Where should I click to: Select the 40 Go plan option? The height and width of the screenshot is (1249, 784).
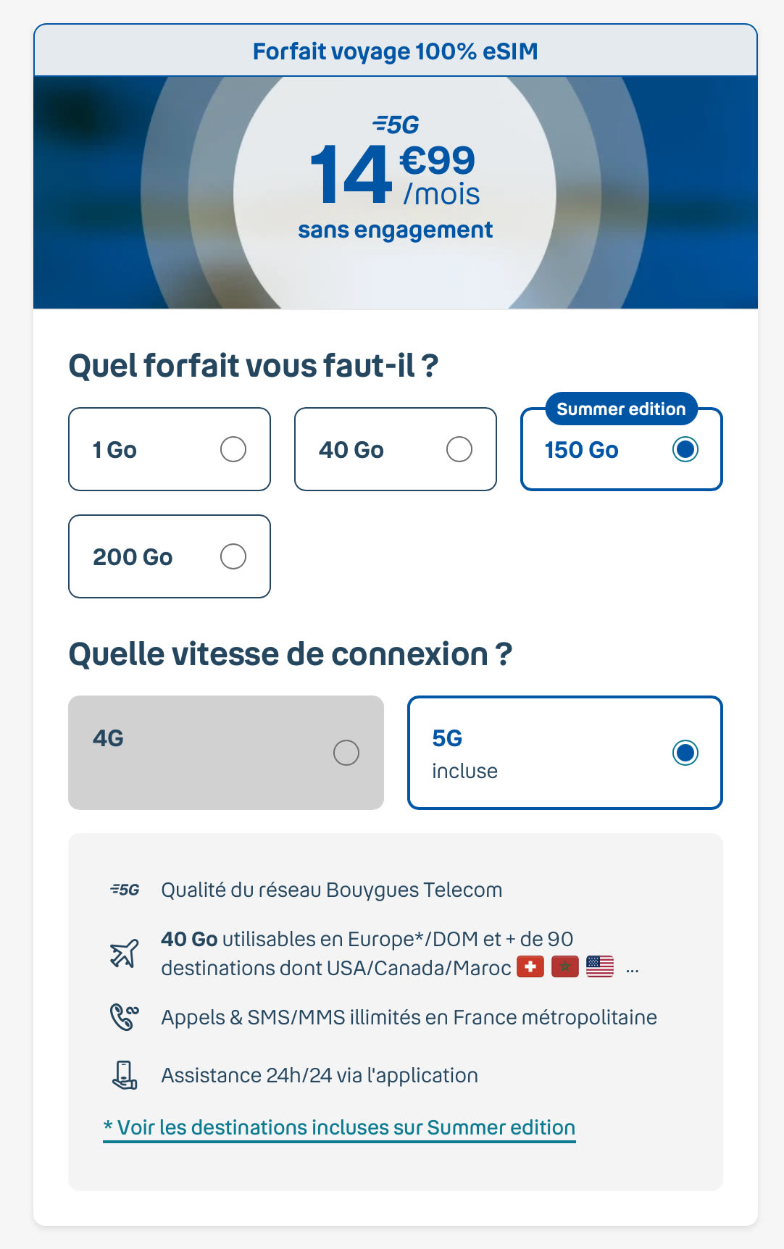[396, 449]
